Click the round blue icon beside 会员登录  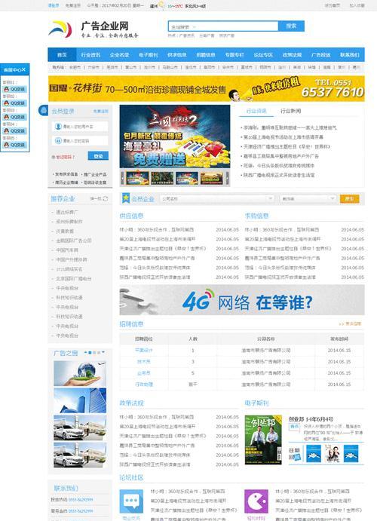(43, 110)
